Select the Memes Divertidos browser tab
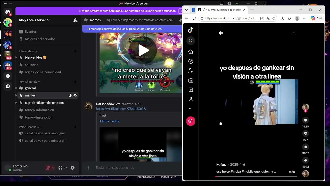 222,10
